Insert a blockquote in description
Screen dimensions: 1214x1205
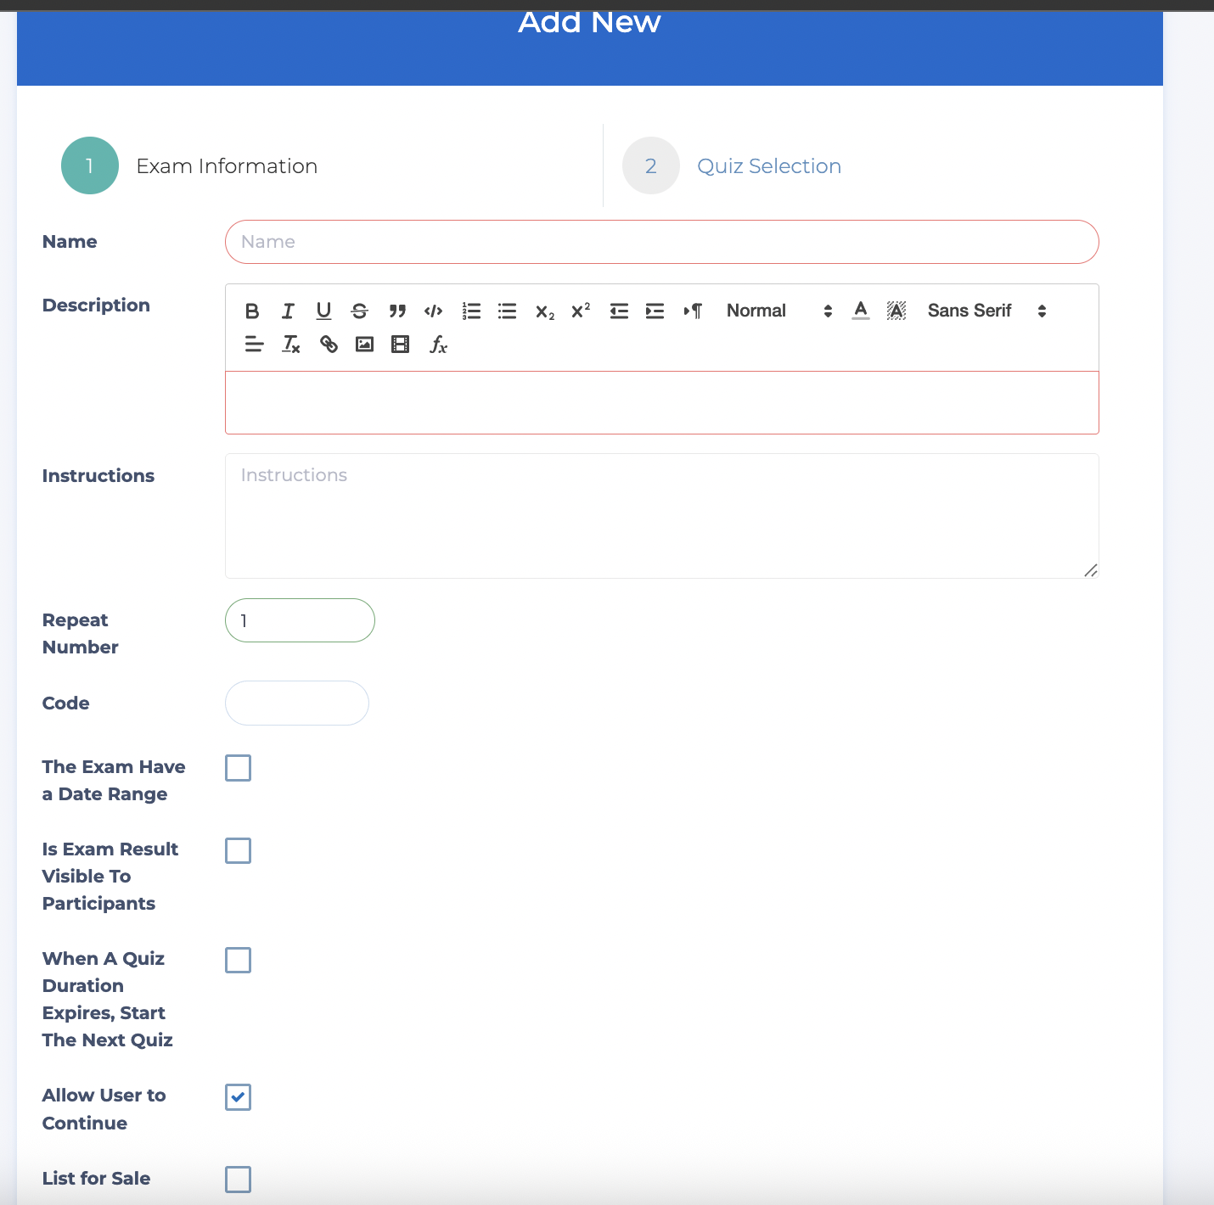coord(396,311)
